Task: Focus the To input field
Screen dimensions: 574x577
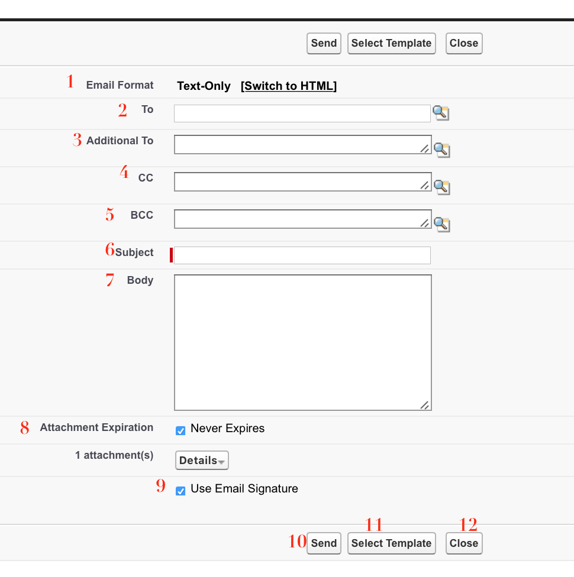Action: click(x=302, y=114)
